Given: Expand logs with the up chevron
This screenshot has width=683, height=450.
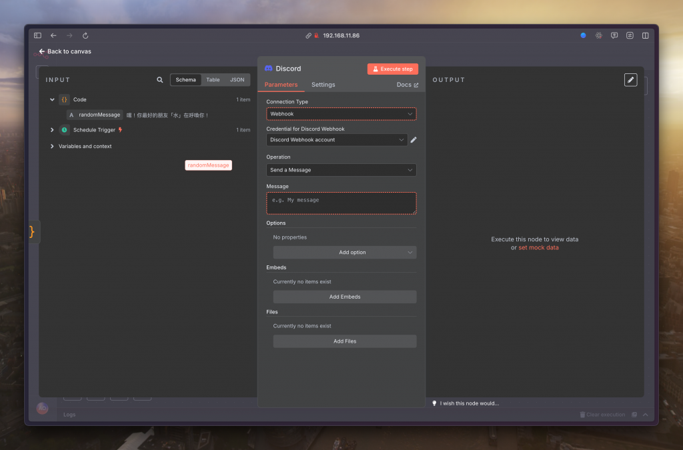Looking at the screenshot, I should click(645, 414).
